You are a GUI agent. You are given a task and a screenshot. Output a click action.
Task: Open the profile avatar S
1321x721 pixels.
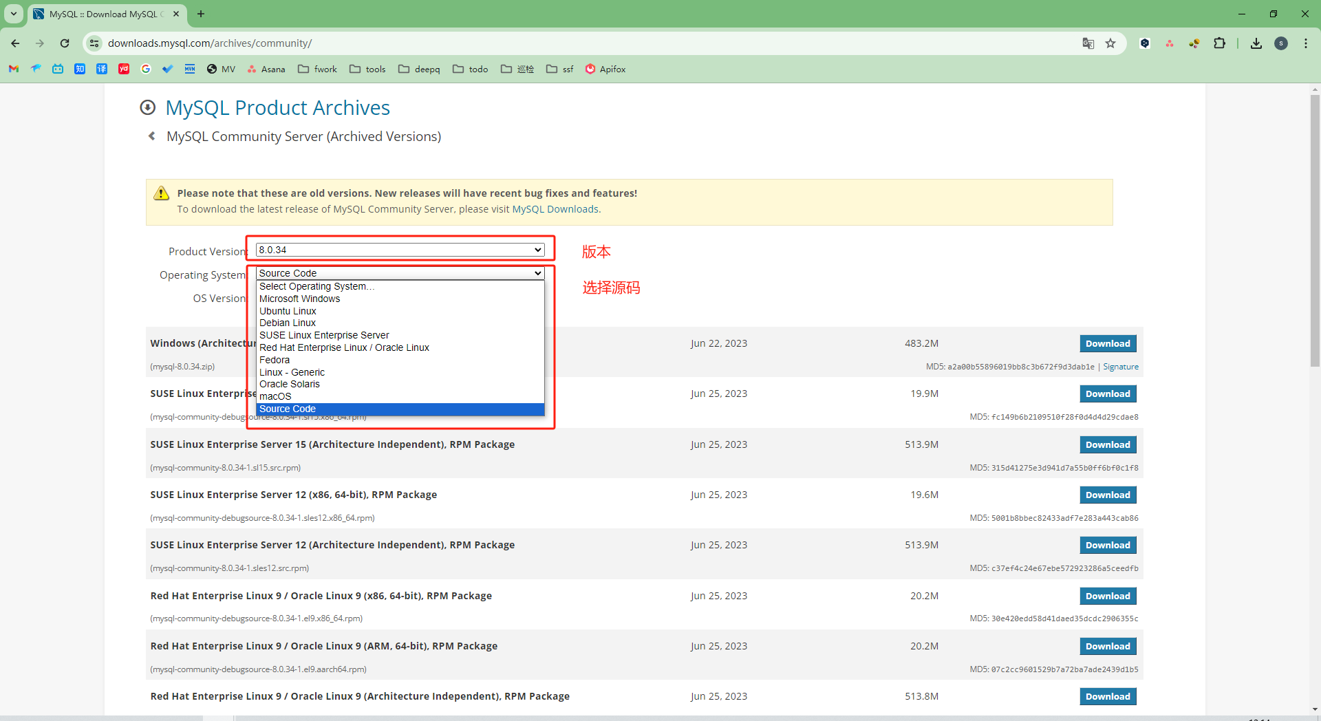coord(1281,43)
